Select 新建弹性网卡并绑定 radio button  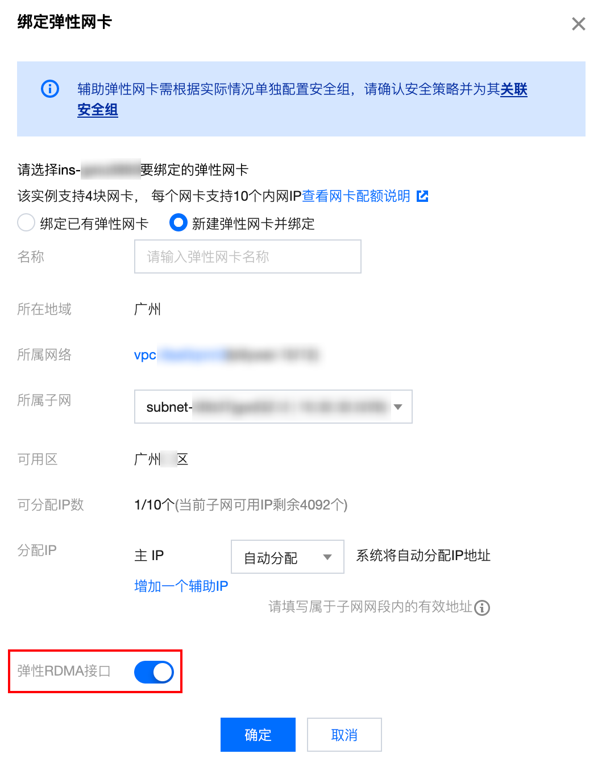(x=179, y=223)
